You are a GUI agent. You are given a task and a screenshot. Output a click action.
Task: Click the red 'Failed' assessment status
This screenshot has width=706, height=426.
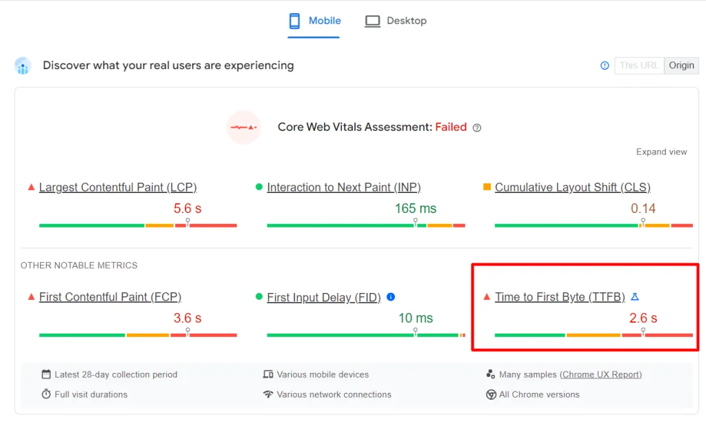point(451,127)
